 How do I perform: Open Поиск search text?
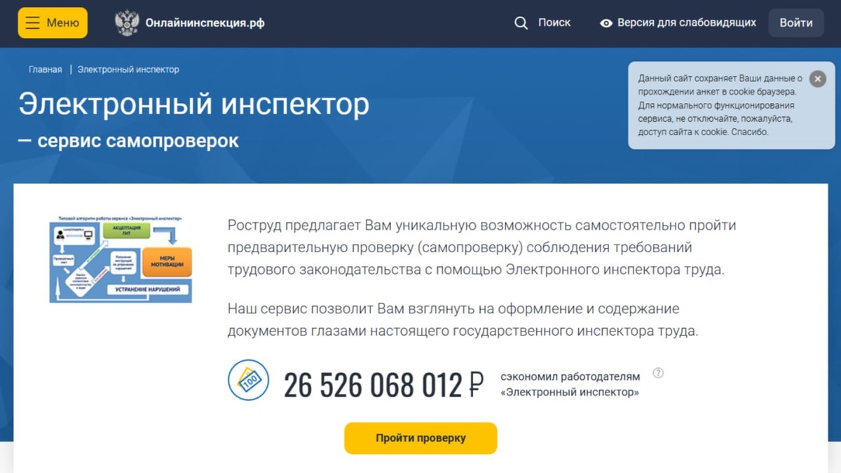[554, 22]
